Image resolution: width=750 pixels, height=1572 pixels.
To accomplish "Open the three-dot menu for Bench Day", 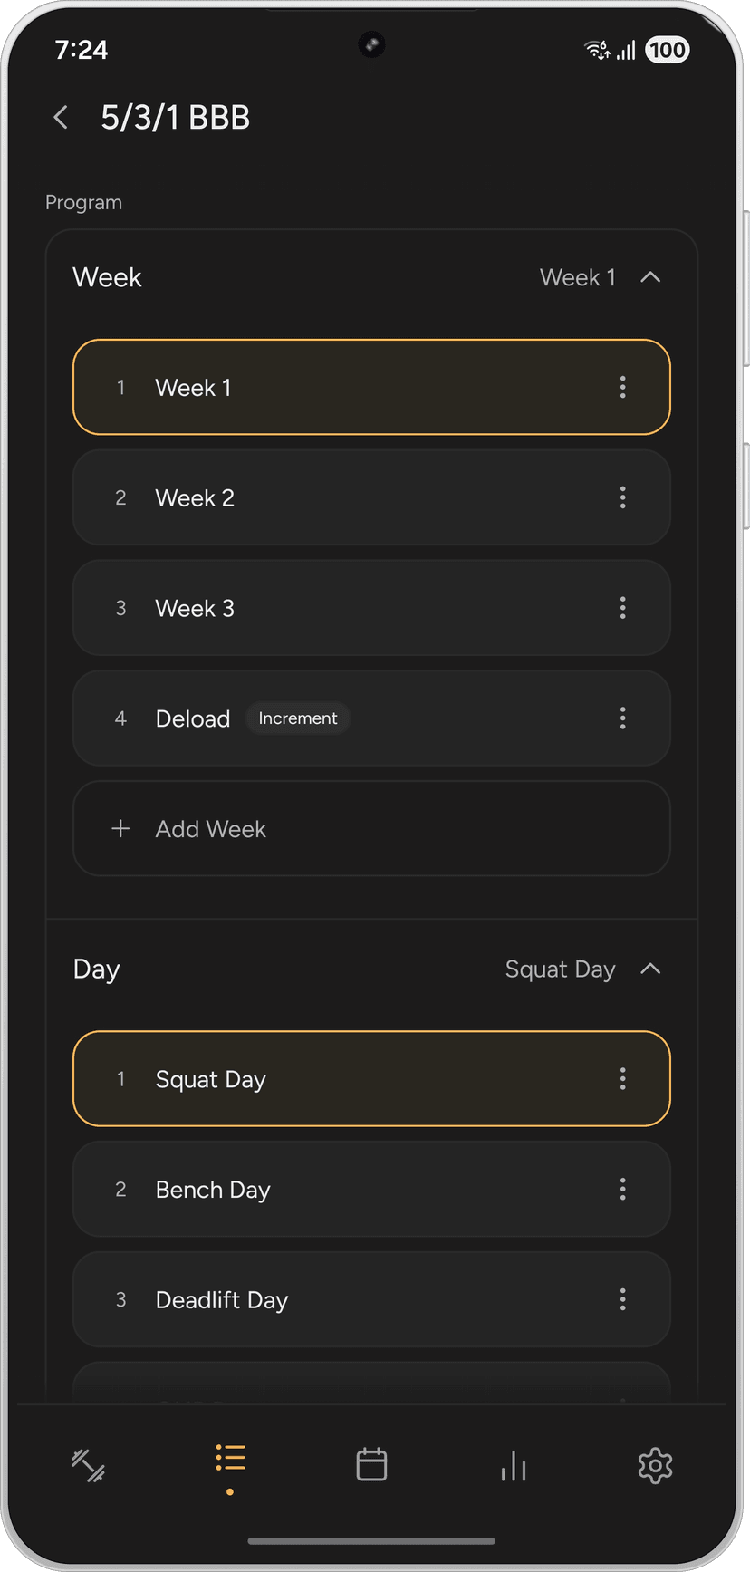I will (x=622, y=1189).
